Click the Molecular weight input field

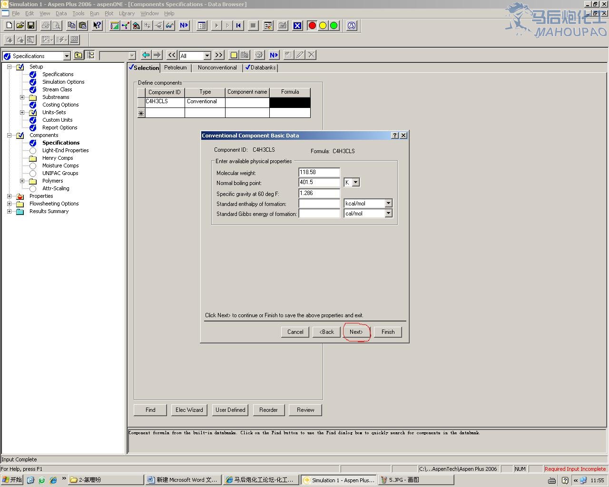coord(319,172)
